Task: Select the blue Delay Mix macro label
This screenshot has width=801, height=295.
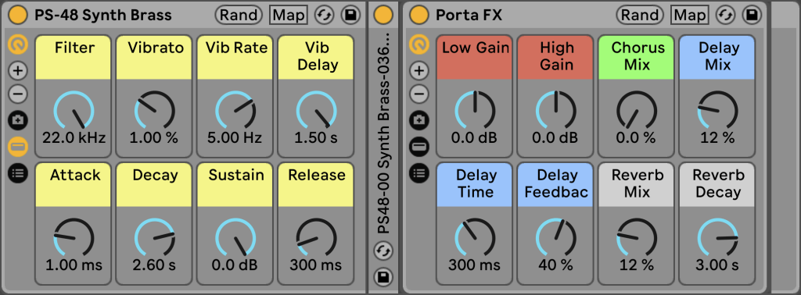Action: coord(717,57)
